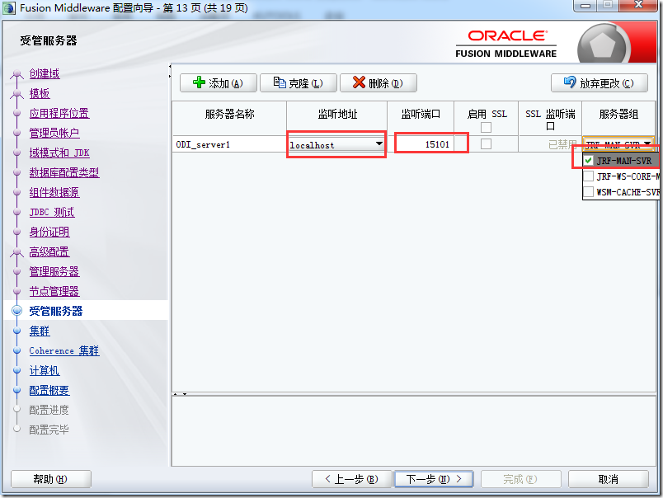This screenshot has width=663, height=498.
Task: Jump to the 集群 step
Action: [40, 331]
